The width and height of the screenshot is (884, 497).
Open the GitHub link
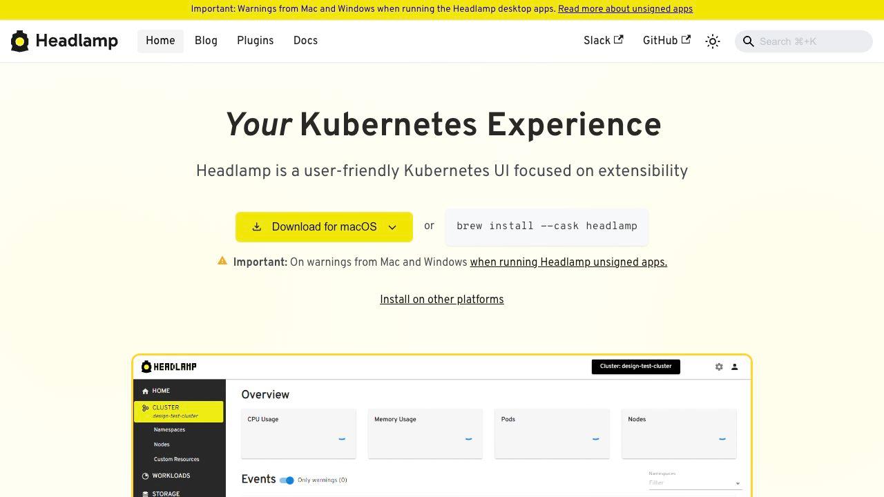click(x=666, y=41)
